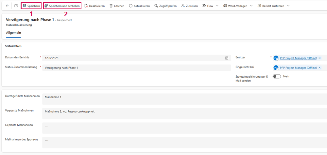Image resolution: width=327 pixels, height=155 pixels.
Task: Click the Status-Zusammenfassung text field
Action: pos(136,68)
